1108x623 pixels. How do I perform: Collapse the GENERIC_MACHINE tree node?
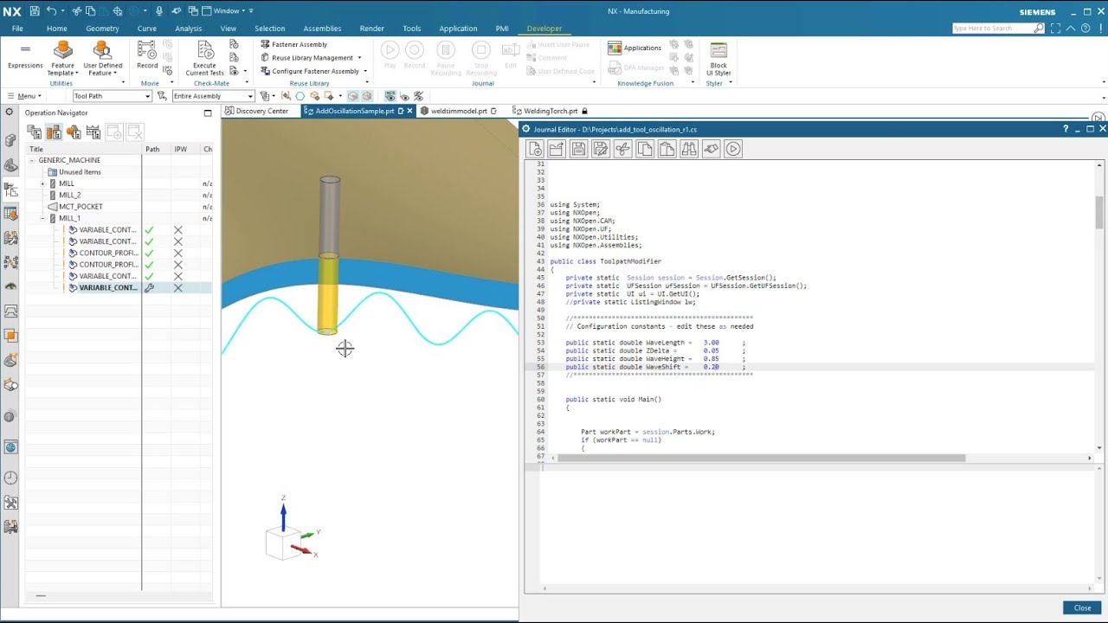tap(32, 160)
